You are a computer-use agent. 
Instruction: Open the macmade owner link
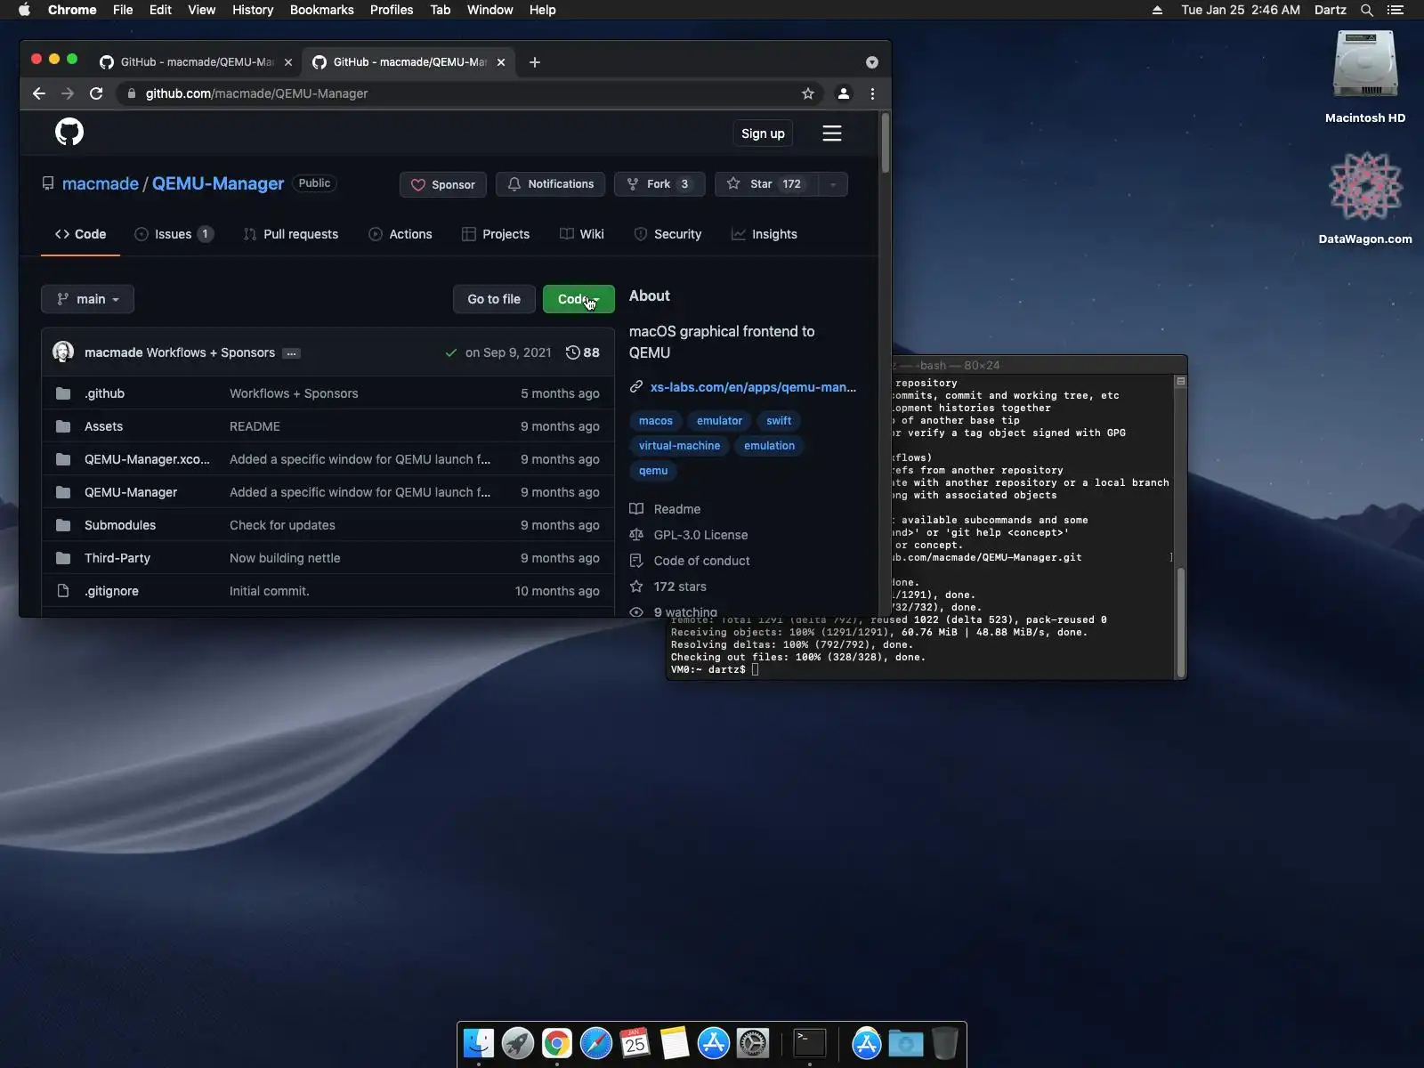101,183
